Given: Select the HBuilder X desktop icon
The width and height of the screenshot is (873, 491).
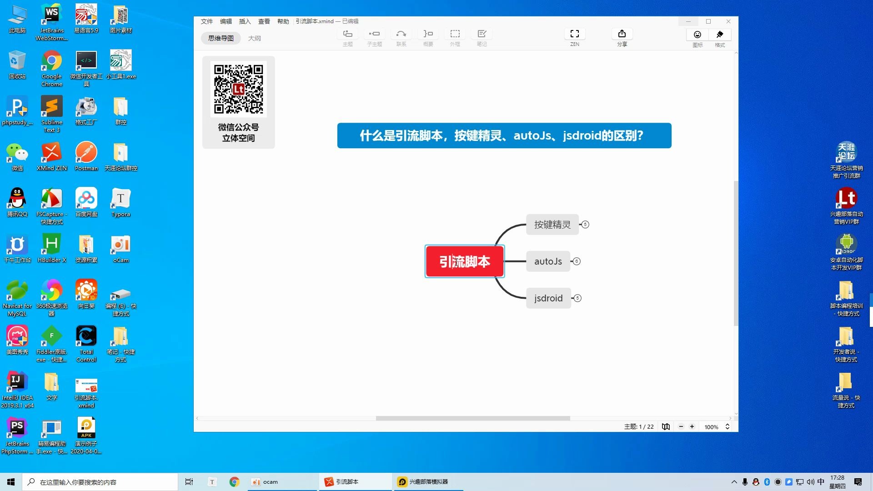Looking at the screenshot, I should pos(52,249).
